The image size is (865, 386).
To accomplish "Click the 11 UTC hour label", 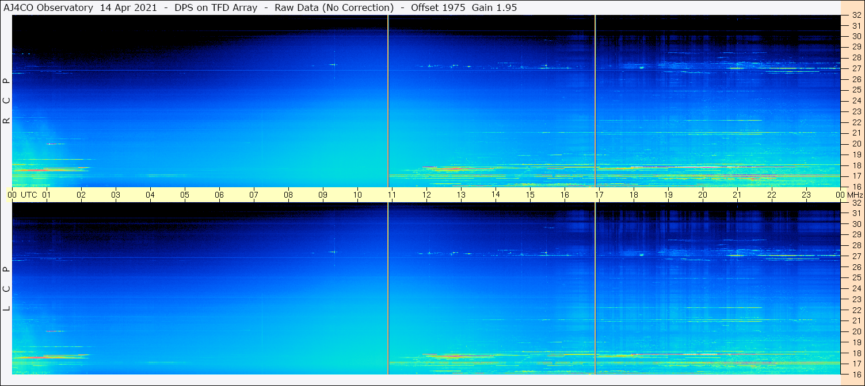I will click(x=392, y=195).
